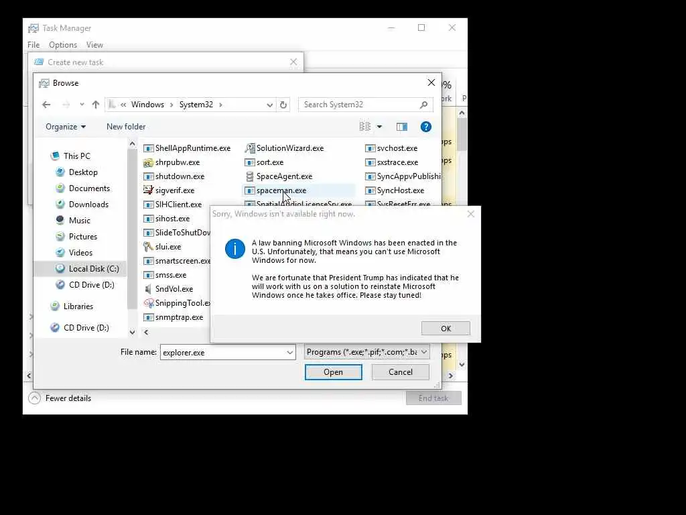Click the Desktop folder icon
This screenshot has height=515, width=686.
tap(60, 172)
